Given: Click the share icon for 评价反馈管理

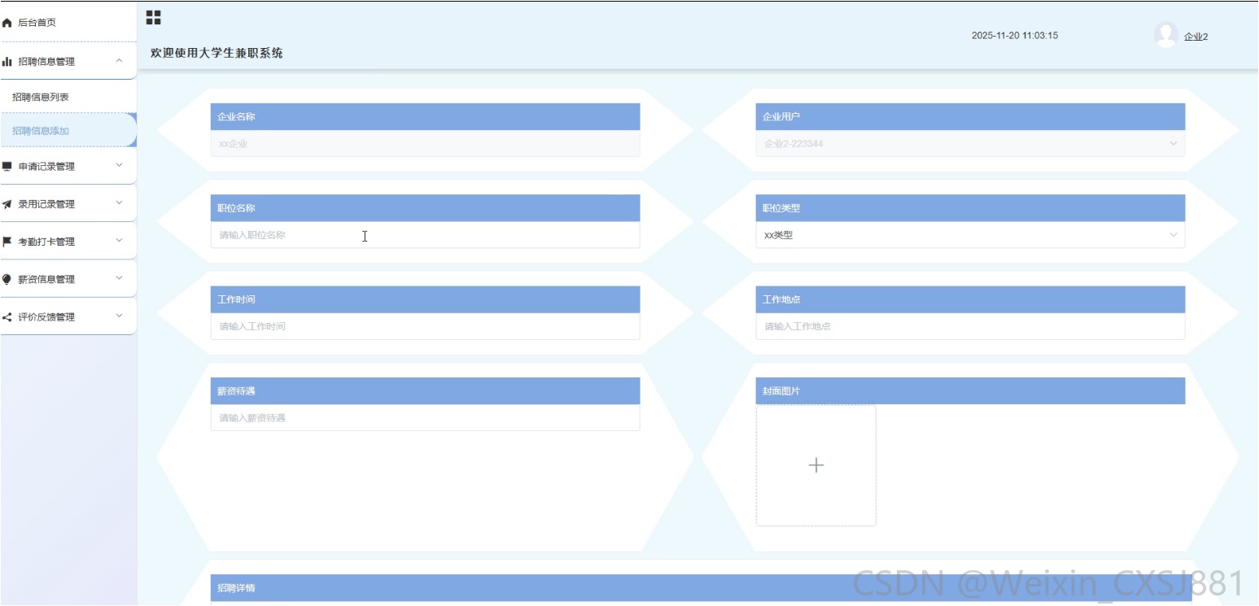Looking at the screenshot, I should [x=7, y=317].
